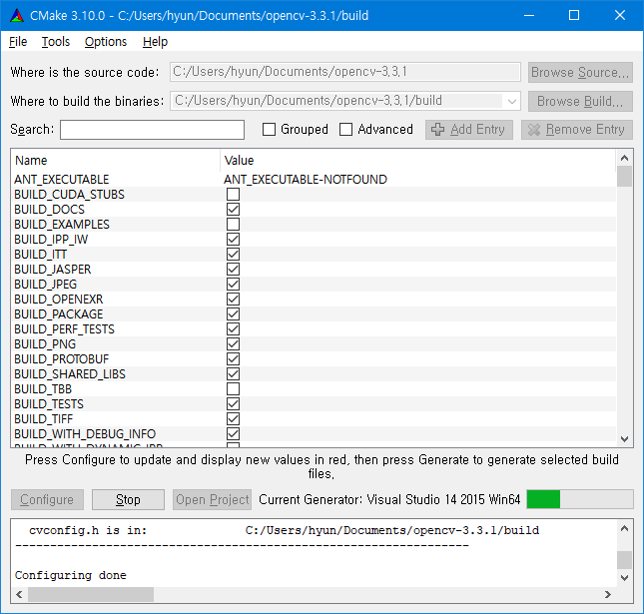Click the output log horizontal scrollbar thumb

[91, 594]
